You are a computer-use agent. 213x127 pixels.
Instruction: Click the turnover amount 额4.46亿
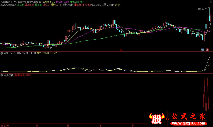click(68, 5)
